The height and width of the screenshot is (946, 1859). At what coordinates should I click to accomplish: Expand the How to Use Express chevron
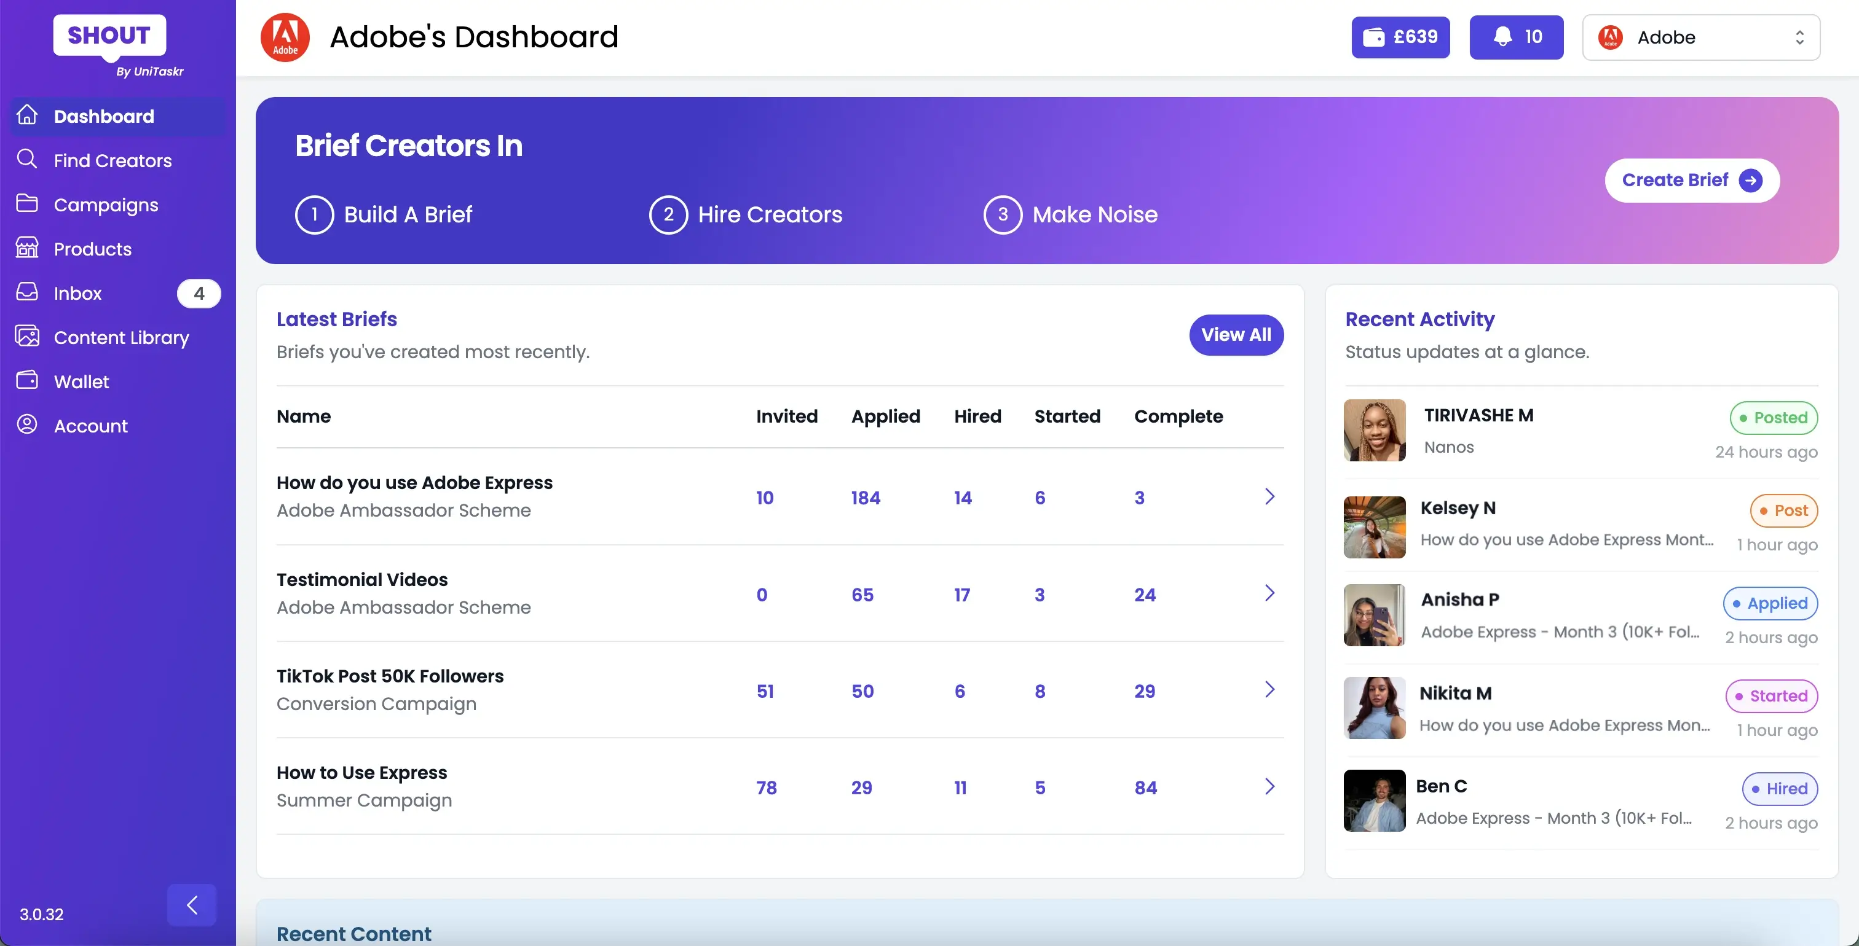pos(1269,787)
